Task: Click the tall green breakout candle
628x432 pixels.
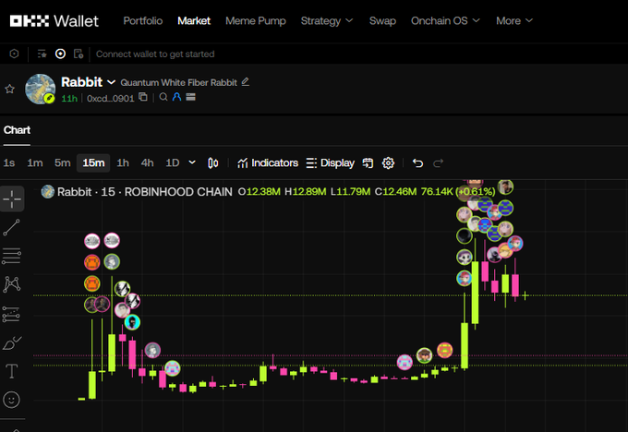Action: tap(475, 293)
